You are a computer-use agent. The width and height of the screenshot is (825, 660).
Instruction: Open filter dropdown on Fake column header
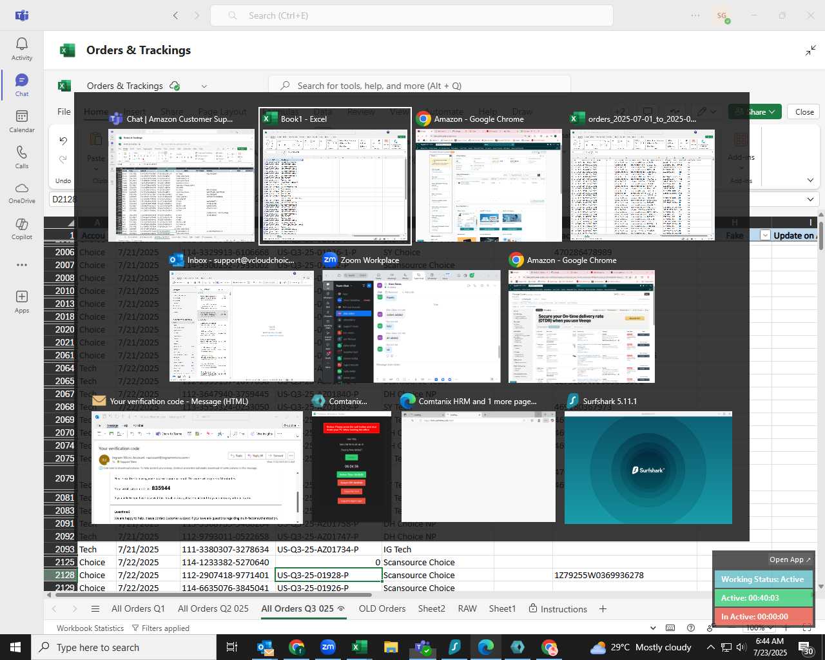(x=765, y=235)
